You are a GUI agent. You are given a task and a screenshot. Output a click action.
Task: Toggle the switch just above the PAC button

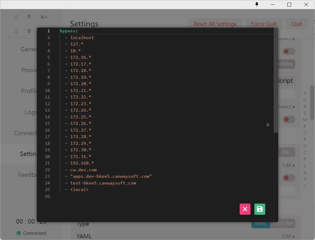pos(289,120)
